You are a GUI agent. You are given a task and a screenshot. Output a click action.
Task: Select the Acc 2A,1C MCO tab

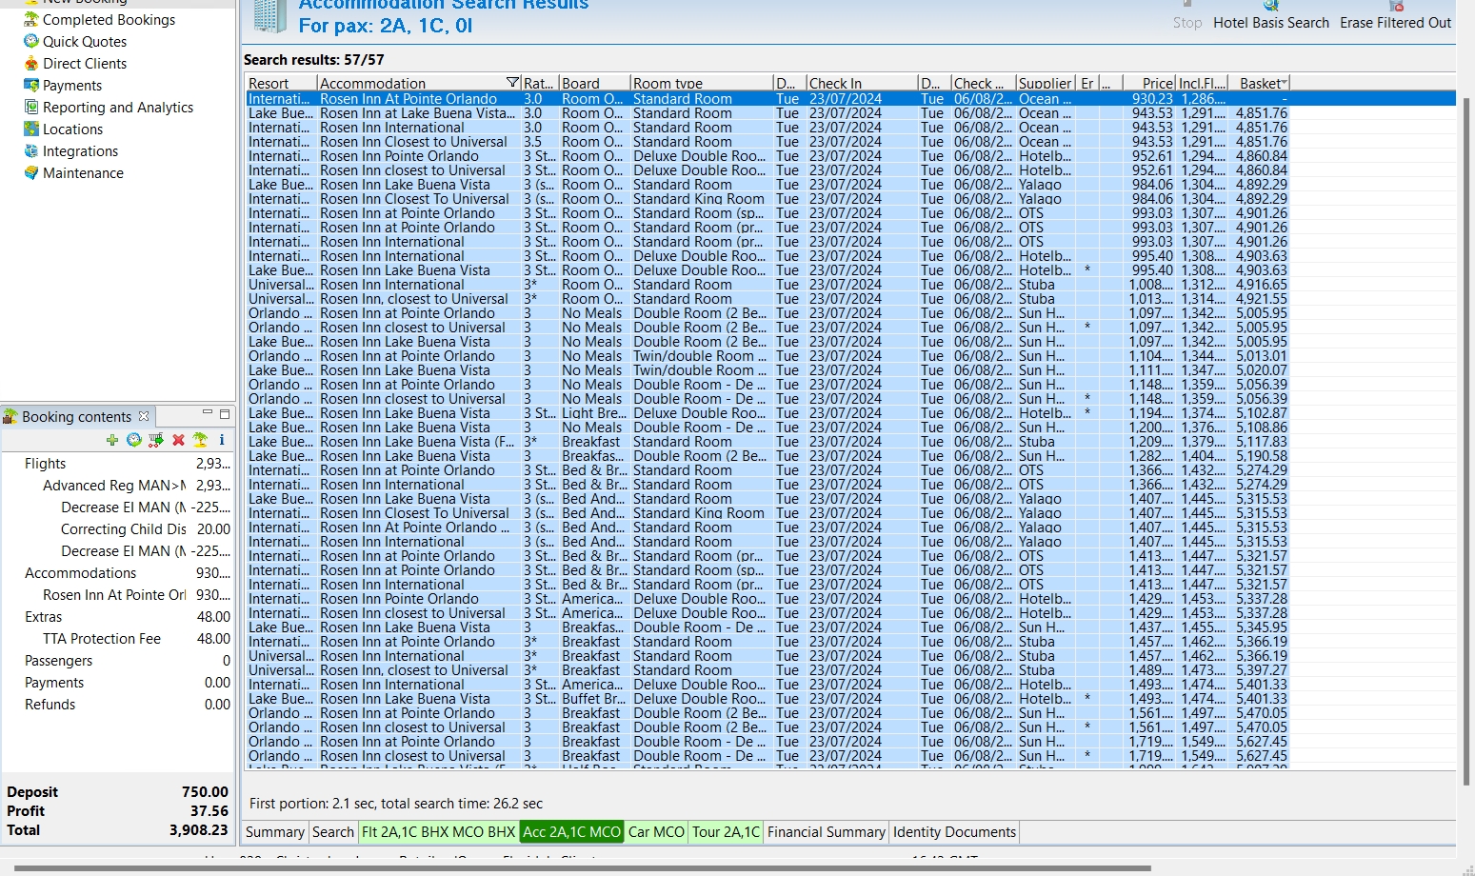tap(571, 832)
